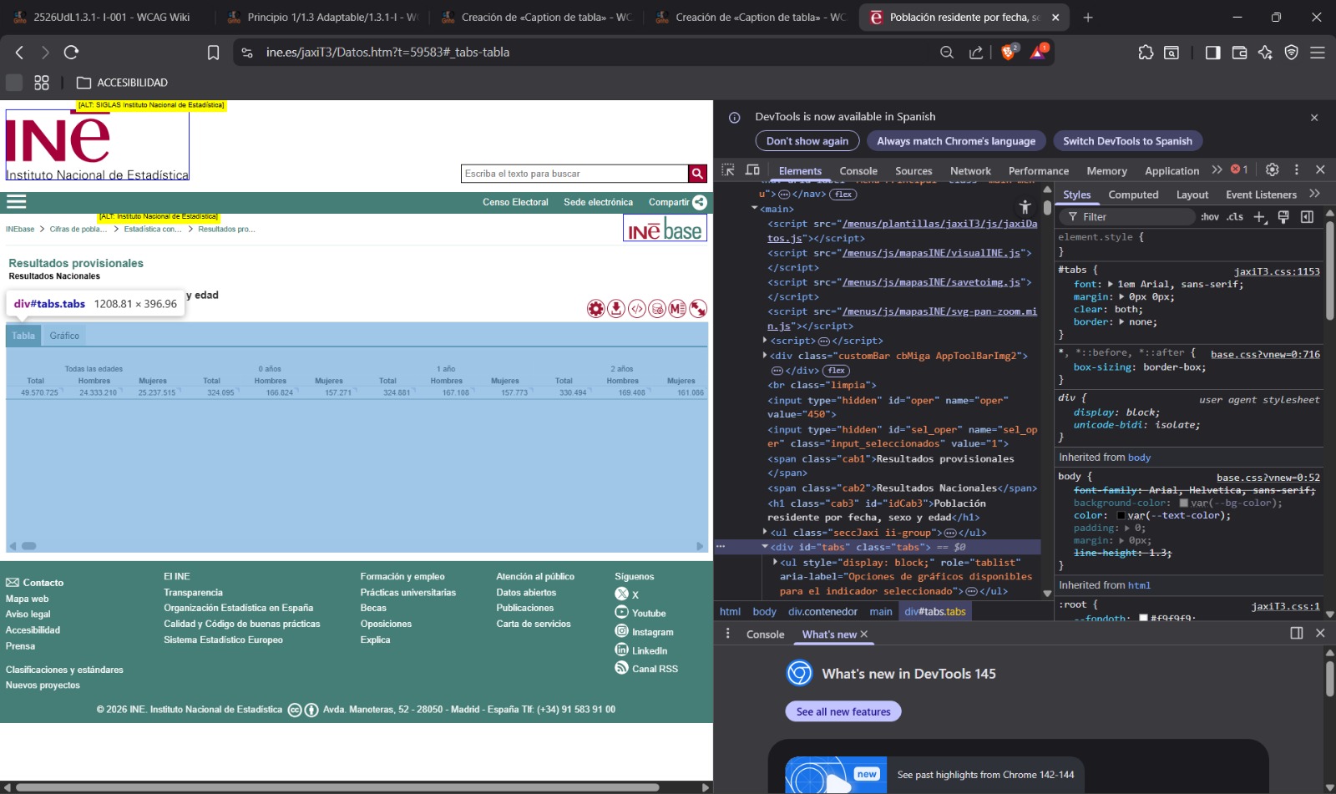The height and width of the screenshot is (794, 1336).
Task: Expand the ul tablist node in Elements tree
Action: point(776,563)
